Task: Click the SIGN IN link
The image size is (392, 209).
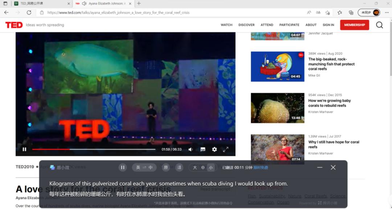Action: click(328, 25)
